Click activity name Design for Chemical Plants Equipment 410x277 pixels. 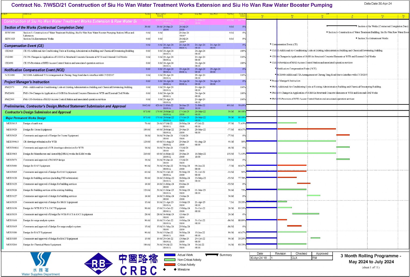click(x=42, y=245)
